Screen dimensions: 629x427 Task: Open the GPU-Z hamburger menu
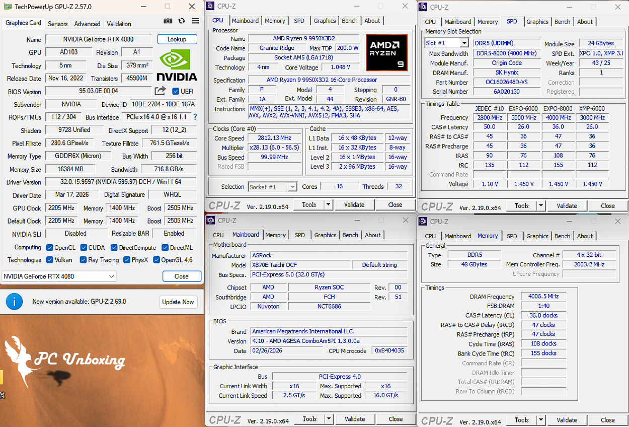tap(195, 21)
